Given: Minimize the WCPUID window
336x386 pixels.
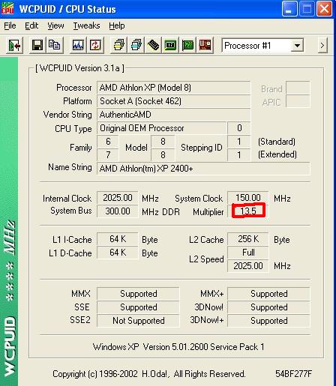Looking at the screenshot, I should pyautogui.click(x=289, y=9).
